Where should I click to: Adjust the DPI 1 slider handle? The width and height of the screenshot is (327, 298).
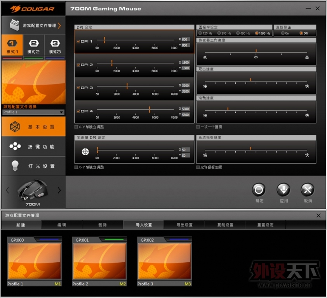(x=104, y=40)
